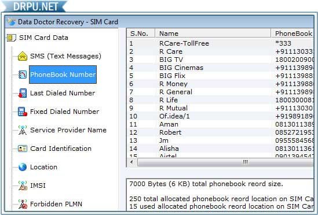The height and width of the screenshot is (215, 318).
Task: Click the Card Identification icon
Action: click(23, 149)
